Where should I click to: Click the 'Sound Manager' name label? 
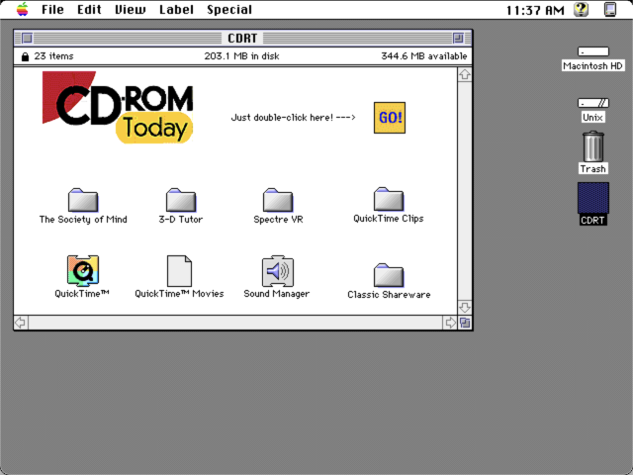(277, 294)
